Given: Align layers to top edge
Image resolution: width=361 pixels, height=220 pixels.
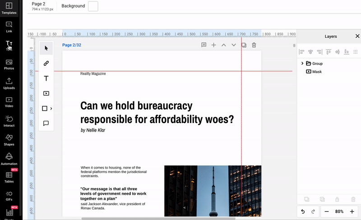Looking at the screenshot, I should (x=329, y=52).
